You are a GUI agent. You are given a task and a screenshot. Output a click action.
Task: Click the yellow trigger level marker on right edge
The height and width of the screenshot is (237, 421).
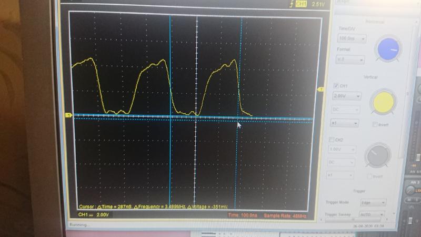point(319,90)
